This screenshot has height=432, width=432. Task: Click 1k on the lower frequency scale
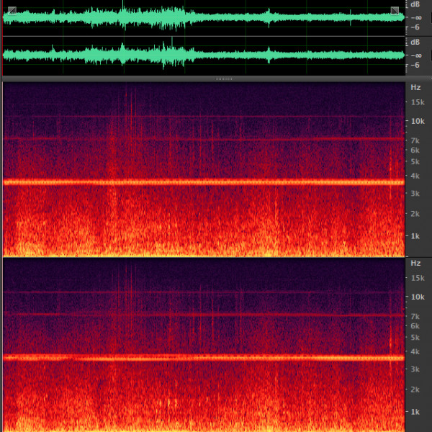point(415,412)
